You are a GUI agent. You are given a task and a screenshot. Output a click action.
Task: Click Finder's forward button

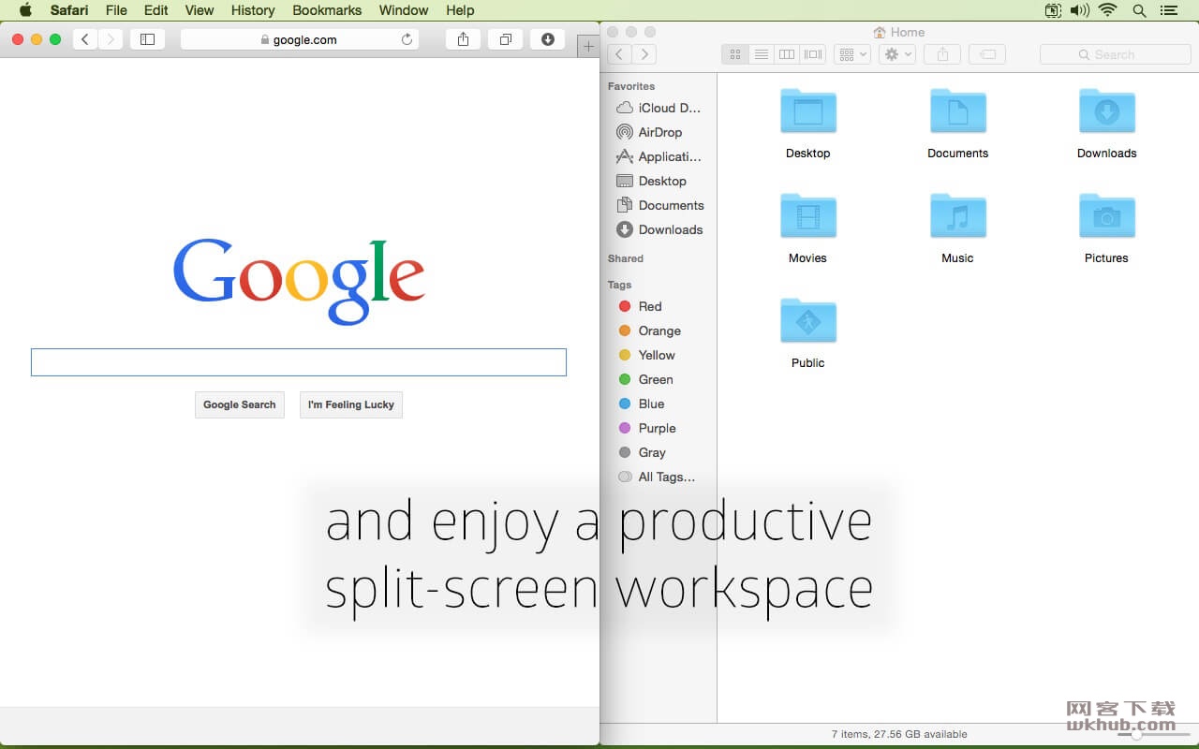(x=644, y=54)
